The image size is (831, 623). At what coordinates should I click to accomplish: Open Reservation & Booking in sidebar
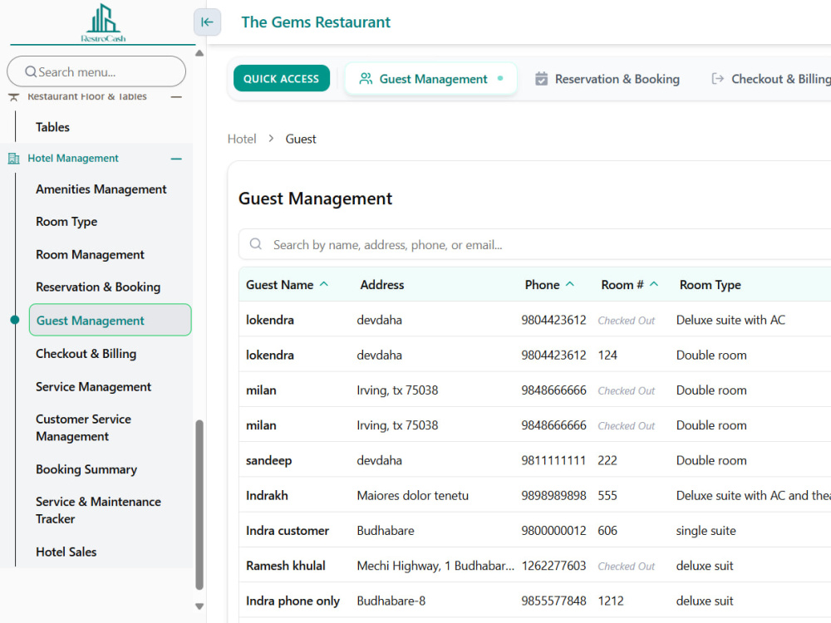pyautogui.click(x=98, y=287)
